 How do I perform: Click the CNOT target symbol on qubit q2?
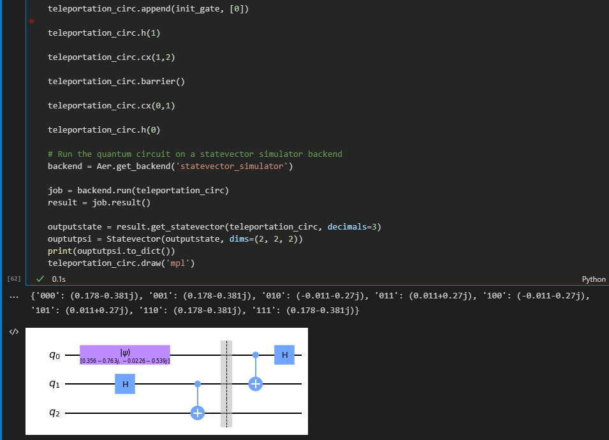[197, 413]
